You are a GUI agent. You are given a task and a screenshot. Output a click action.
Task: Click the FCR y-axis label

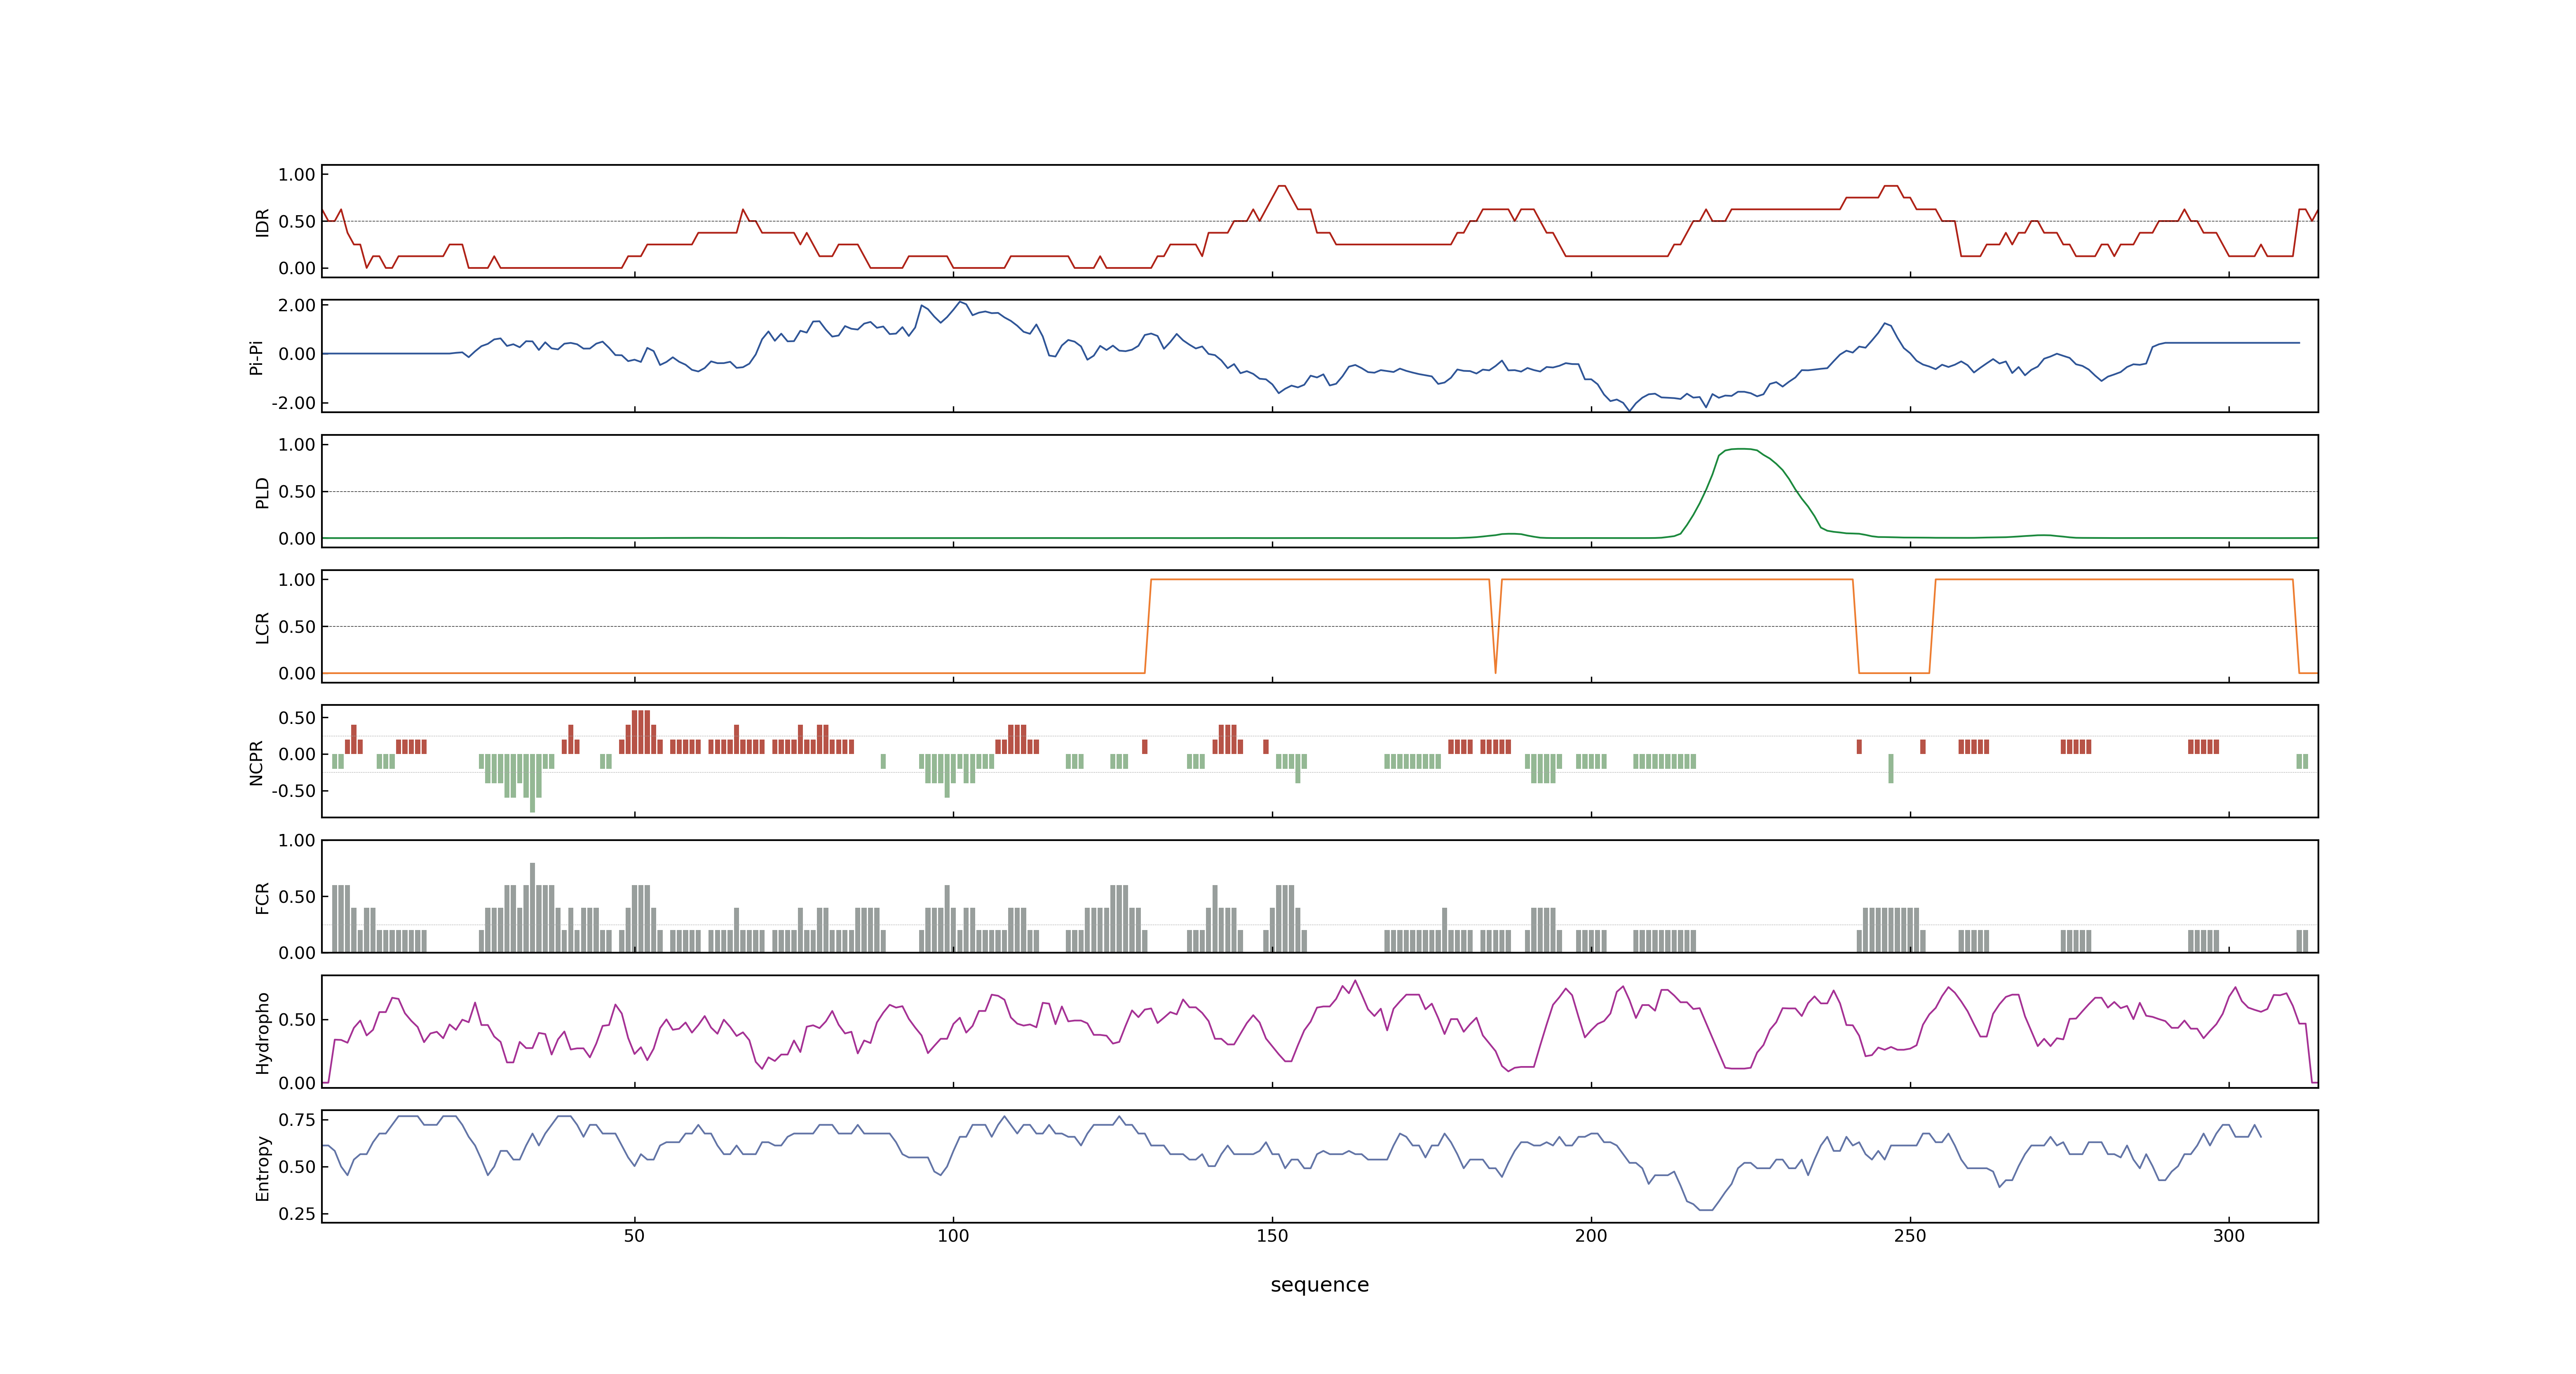click(262, 897)
